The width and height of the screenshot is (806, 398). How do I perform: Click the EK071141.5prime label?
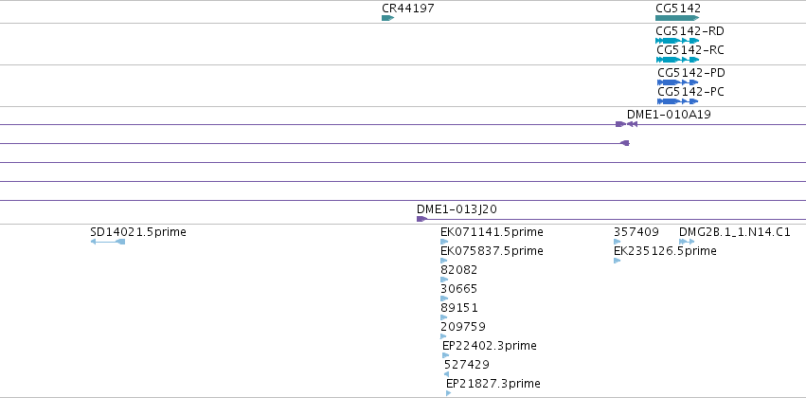[492, 232]
